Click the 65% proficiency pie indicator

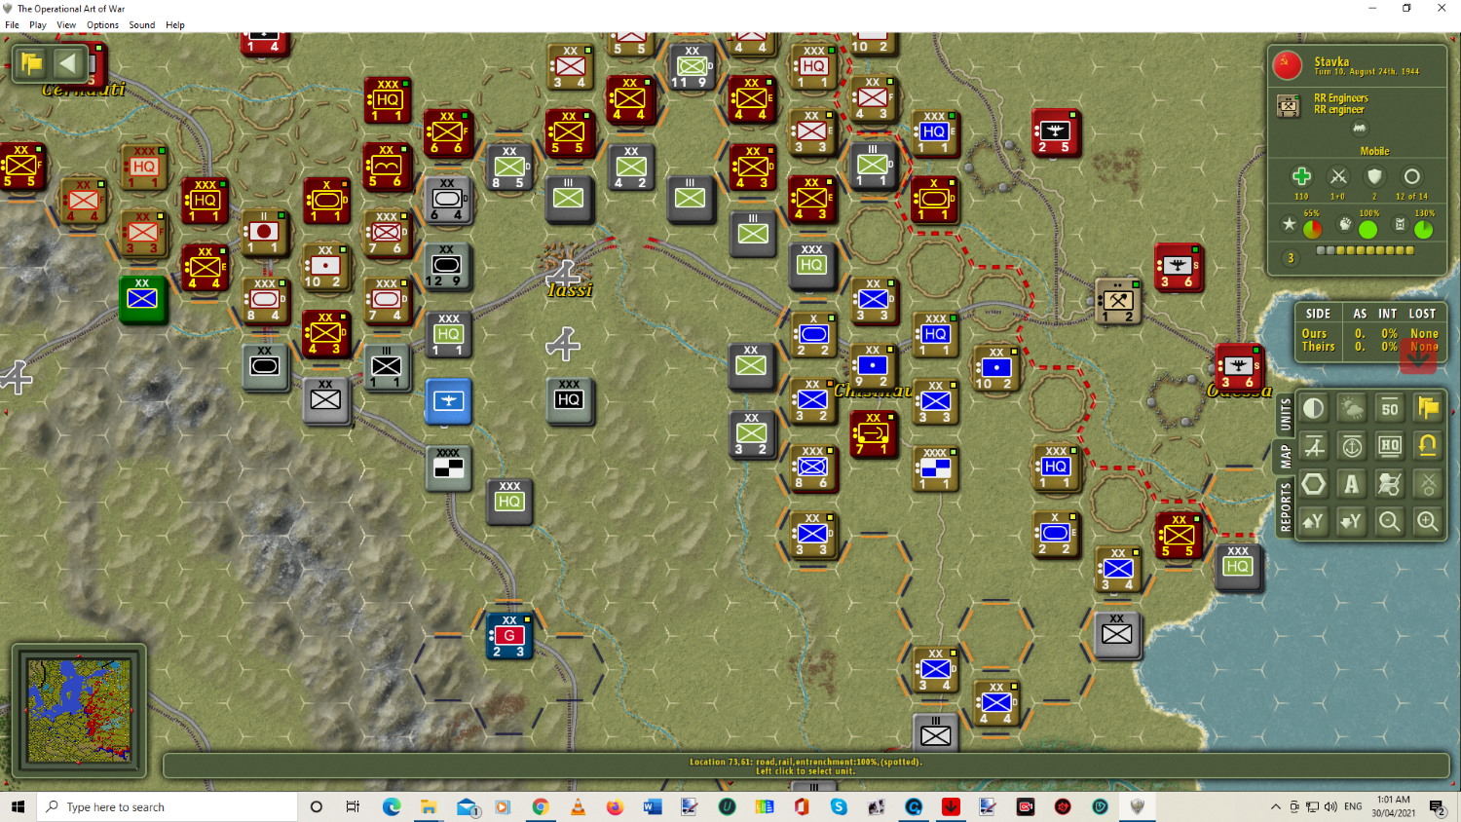pos(1312,229)
